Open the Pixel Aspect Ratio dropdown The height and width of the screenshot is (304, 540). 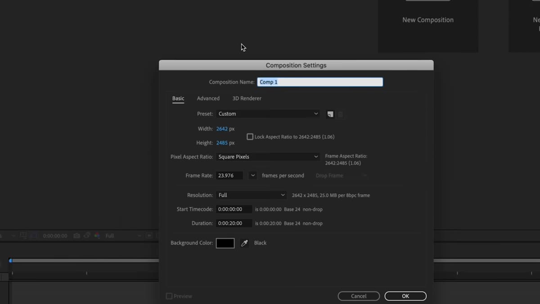[268, 156]
